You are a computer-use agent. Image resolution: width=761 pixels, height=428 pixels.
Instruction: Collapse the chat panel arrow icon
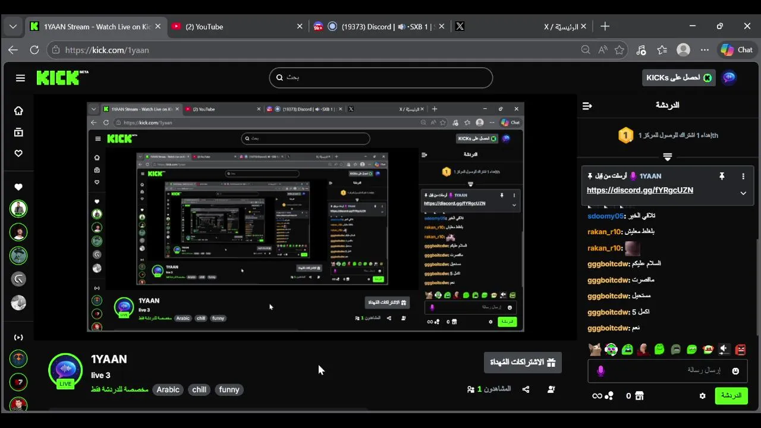click(x=587, y=105)
